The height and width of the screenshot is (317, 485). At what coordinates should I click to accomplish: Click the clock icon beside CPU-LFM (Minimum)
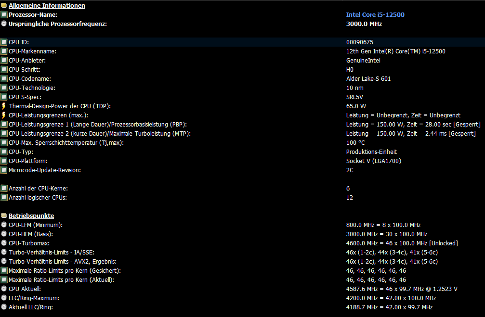4,225
